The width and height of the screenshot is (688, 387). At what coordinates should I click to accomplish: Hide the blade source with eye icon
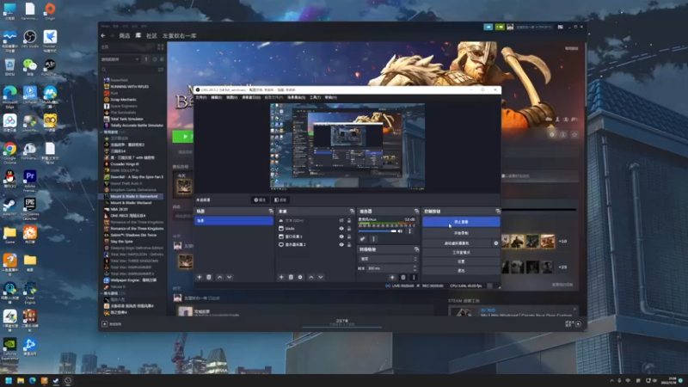point(341,229)
